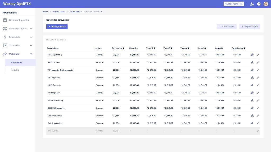Click target value in the PS2_capacity row
Image resolution: width=271 pixels, height=152 pixels.
click(x=237, y=78)
